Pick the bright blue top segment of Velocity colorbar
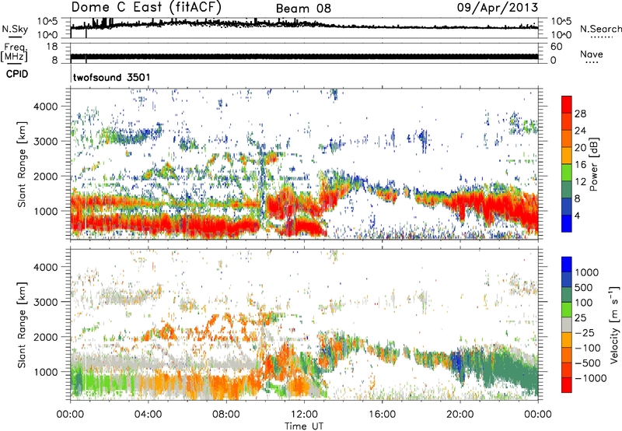The image size is (622, 431). tap(567, 265)
